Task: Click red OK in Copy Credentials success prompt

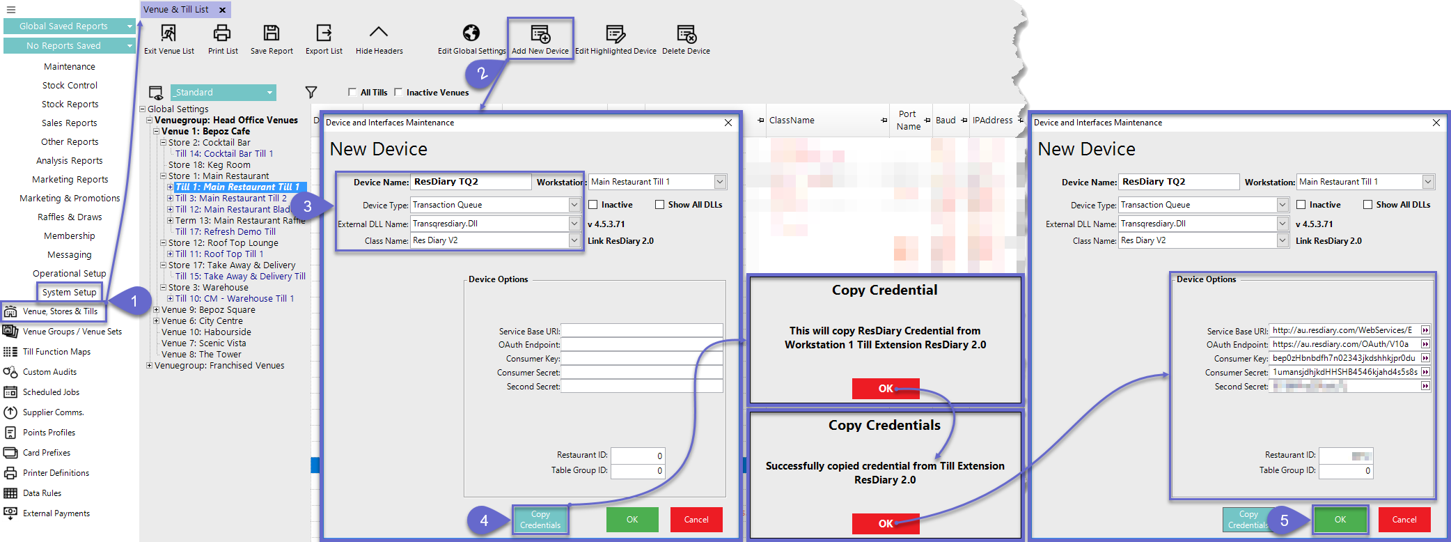Action: pos(886,524)
